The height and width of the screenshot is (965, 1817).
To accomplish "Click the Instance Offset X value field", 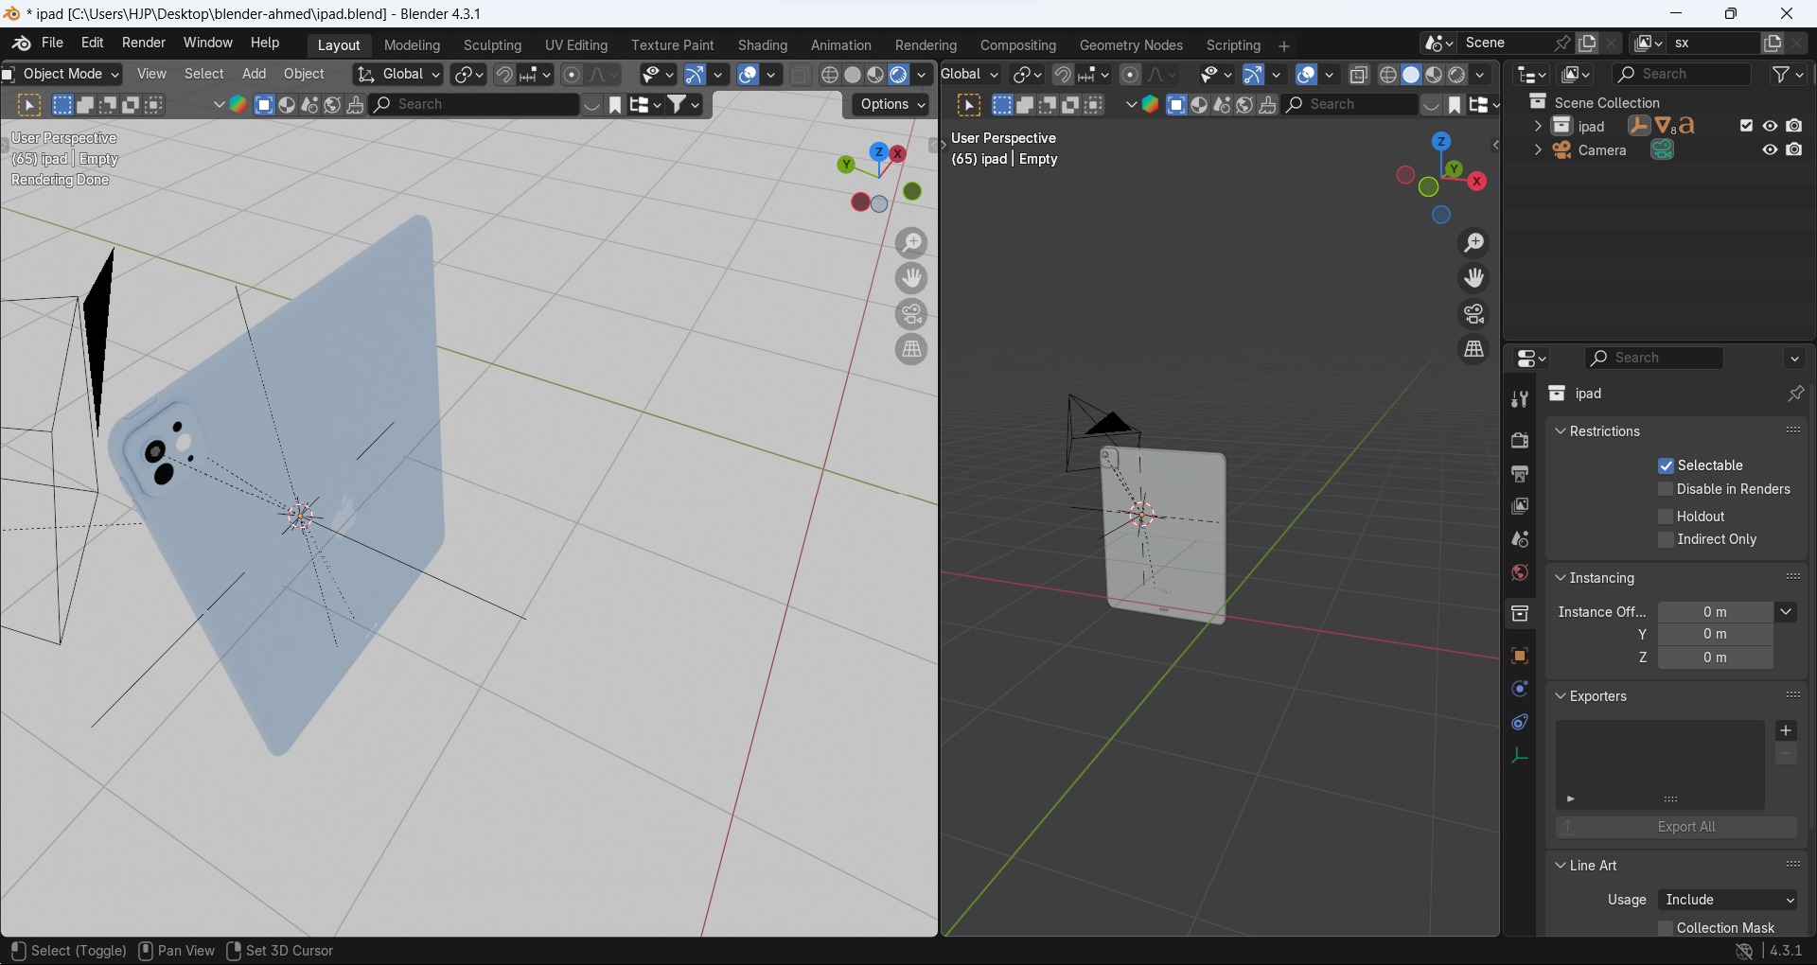I will (x=1716, y=612).
